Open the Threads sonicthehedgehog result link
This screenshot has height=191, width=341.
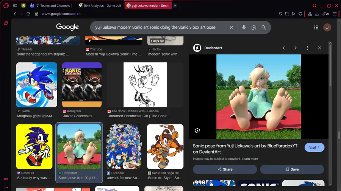coord(43,54)
